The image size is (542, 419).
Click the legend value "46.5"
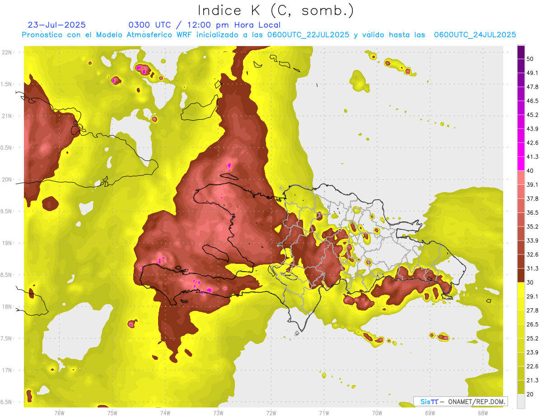[533, 101]
